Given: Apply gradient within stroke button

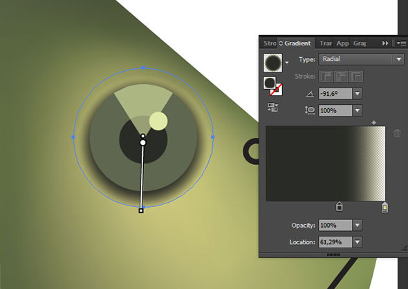Looking at the screenshot, I should pyautogui.click(x=326, y=77).
